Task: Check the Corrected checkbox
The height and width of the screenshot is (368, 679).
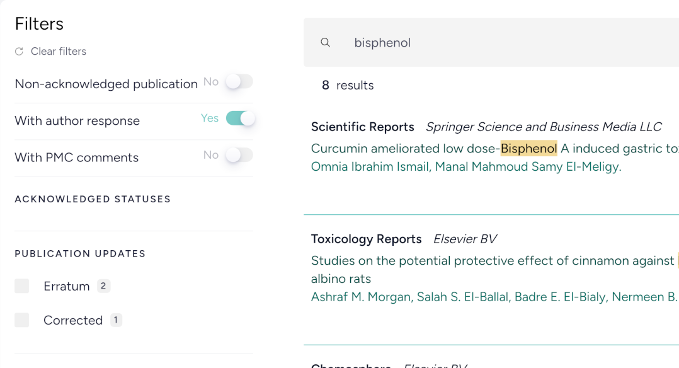Action: coord(22,319)
